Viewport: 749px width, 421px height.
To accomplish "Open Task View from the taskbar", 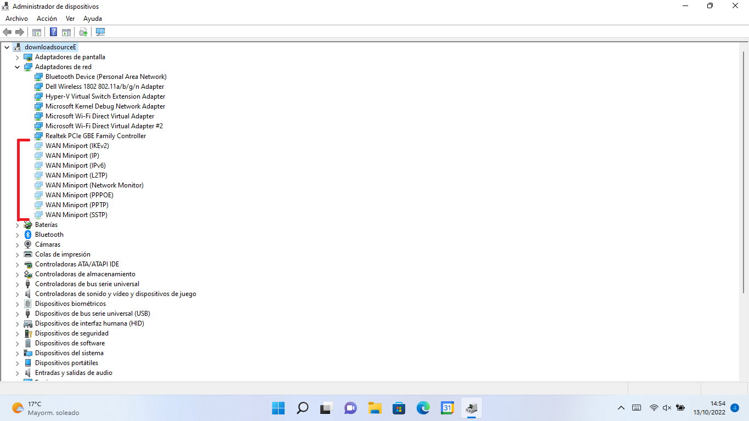I will [x=326, y=408].
